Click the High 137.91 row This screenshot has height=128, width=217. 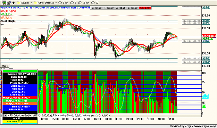click(x=20, y=89)
